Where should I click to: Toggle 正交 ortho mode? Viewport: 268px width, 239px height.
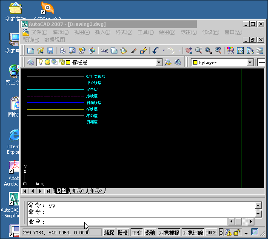pos(137,233)
